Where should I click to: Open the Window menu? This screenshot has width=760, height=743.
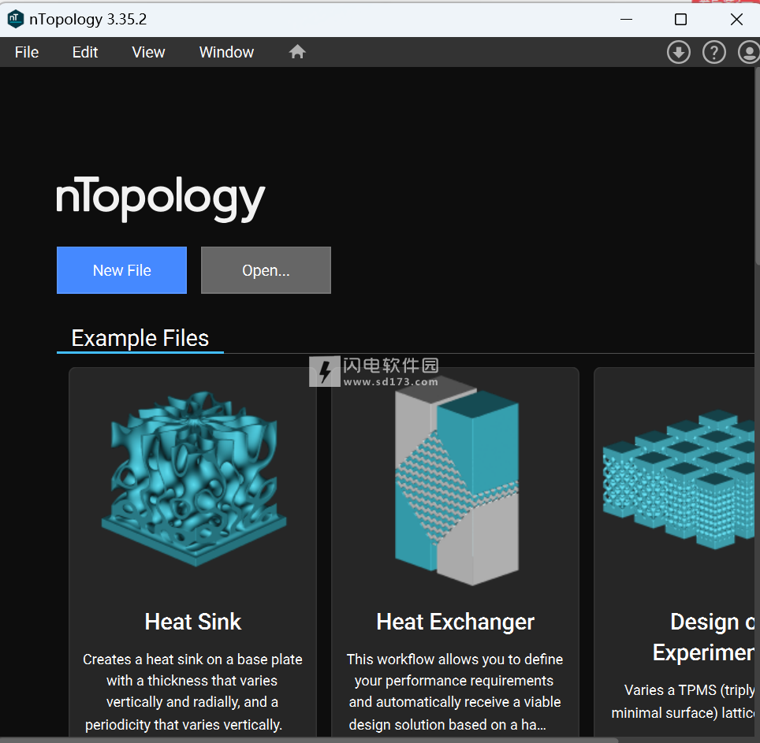tap(226, 52)
